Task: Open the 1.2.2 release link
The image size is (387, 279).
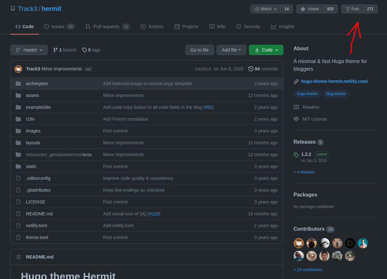Action: click(306, 154)
